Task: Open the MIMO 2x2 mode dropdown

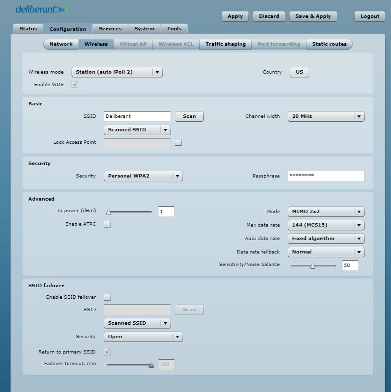Action: click(326, 212)
